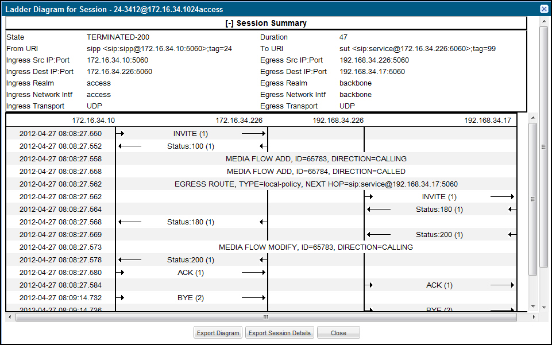Click the Egress Realm value backbone
This screenshot has height=345, width=552.
[356, 83]
